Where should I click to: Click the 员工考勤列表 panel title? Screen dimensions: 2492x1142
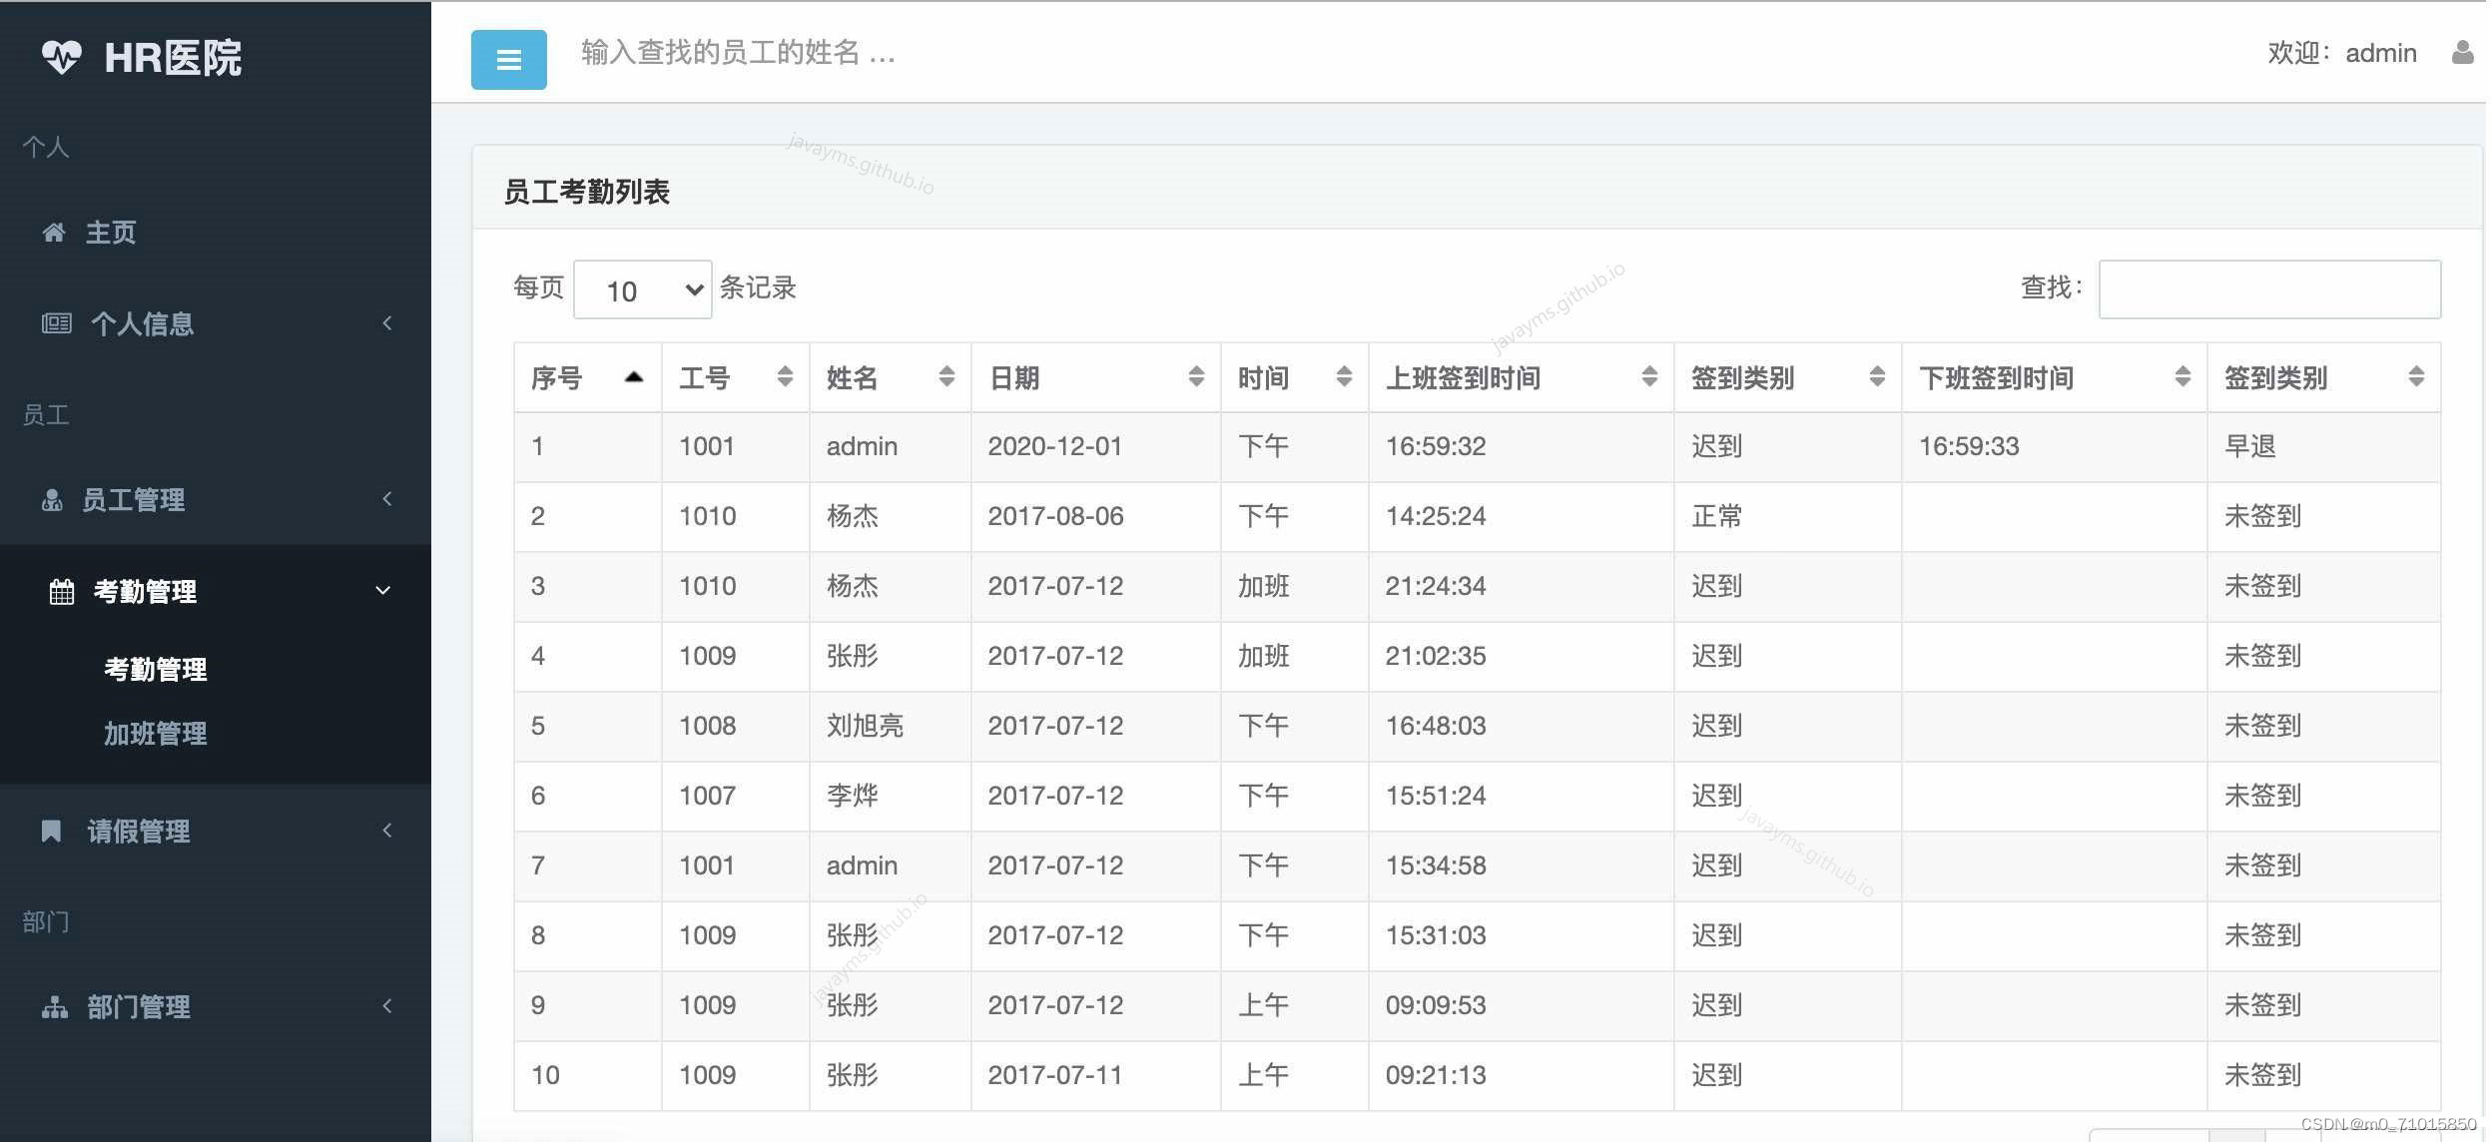(x=586, y=192)
